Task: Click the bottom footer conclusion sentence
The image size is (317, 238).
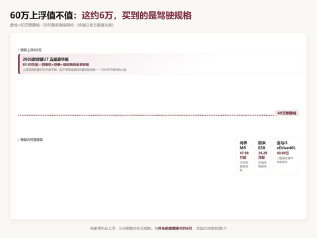Action: click(x=158, y=228)
